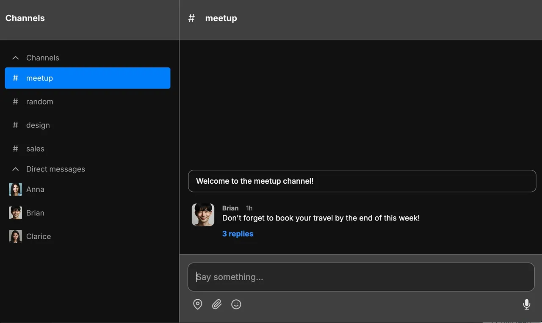Click the hash icon beside random channel
542x323 pixels.
pyautogui.click(x=15, y=102)
